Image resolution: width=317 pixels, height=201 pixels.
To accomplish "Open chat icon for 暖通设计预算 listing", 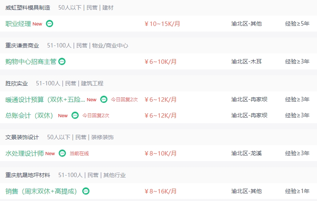I will [x=104, y=99].
